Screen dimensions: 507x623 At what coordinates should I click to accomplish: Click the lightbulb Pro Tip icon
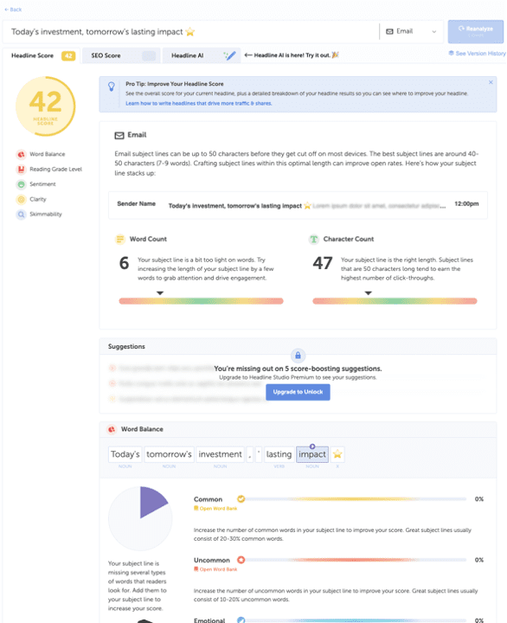[x=112, y=87]
